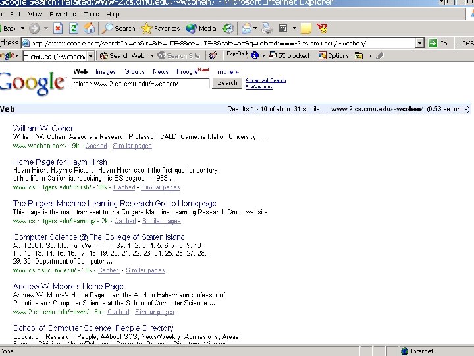Open Advanced Search link
Viewport: 474px width, 356px height.
[265, 80]
